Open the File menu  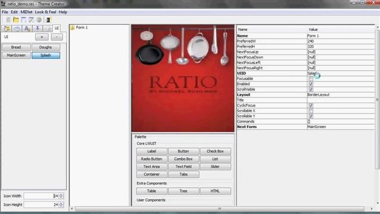[5, 12]
